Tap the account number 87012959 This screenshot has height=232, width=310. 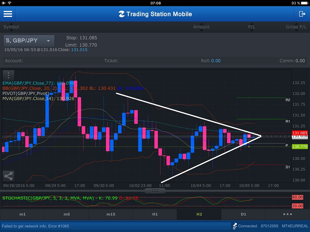click(269, 226)
